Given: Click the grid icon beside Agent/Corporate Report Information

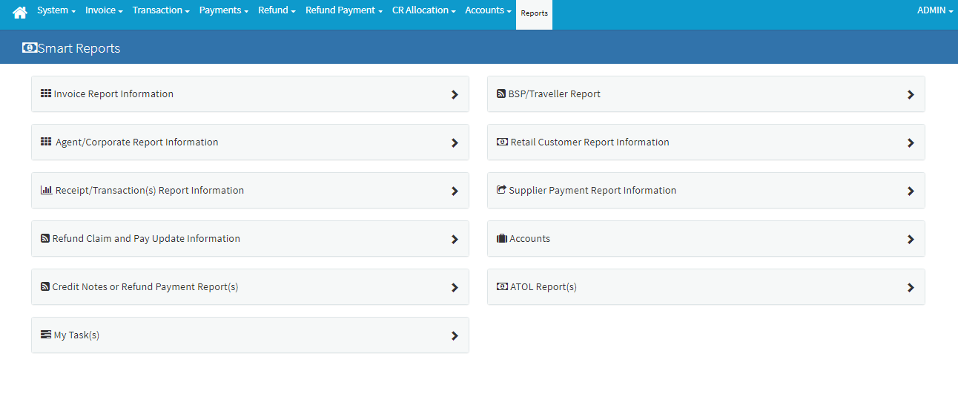Looking at the screenshot, I should [46, 142].
